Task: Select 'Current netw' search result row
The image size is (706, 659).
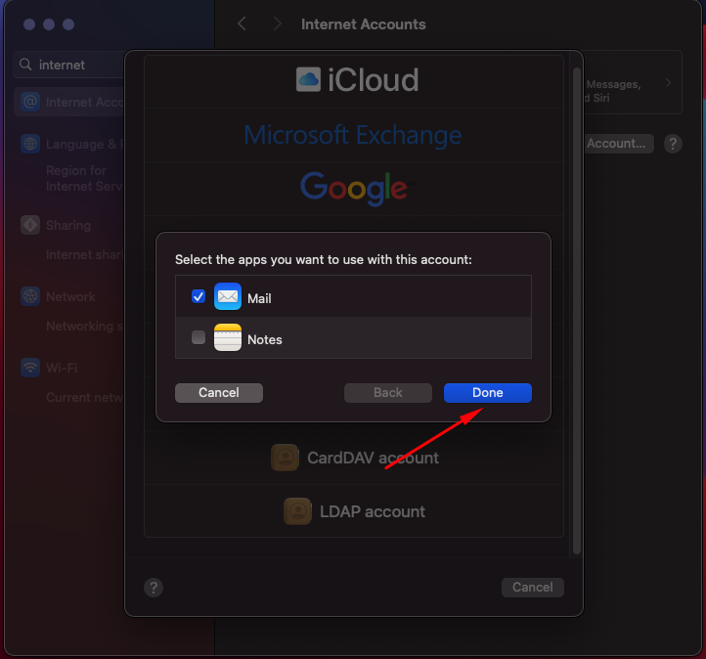Action: [85, 398]
